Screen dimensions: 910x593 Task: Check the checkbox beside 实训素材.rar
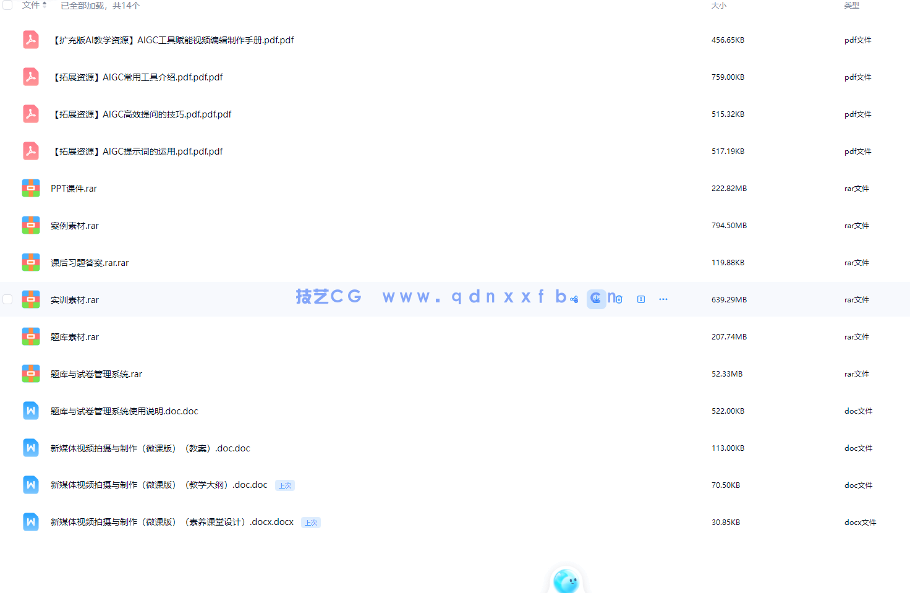coord(7,299)
